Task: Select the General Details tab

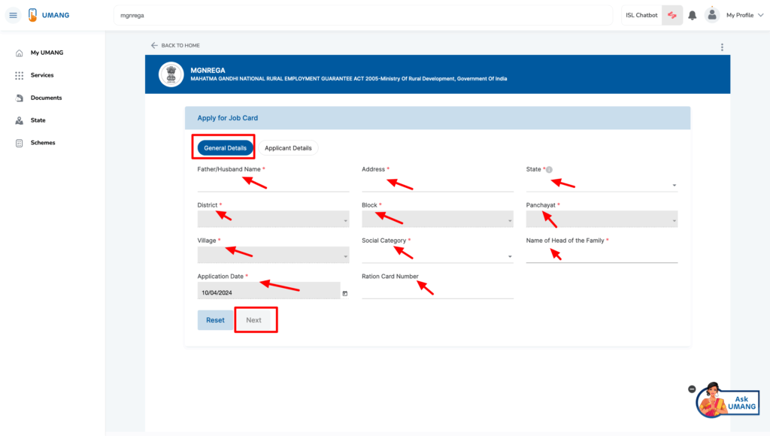Action: coord(223,147)
